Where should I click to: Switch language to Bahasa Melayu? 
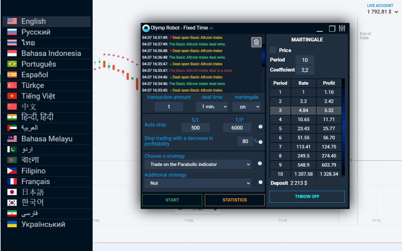tap(47, 139)
